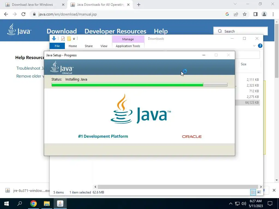View site info via the padlock icon

pyautogui.click(x=34, y=14)
